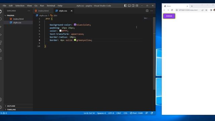Open the #fff white color swatch
The height and width of the screenshot is (121, 215).
(x=60, y=31)
